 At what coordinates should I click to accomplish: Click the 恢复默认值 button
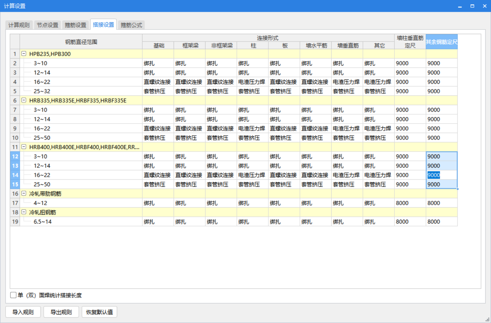99,312
